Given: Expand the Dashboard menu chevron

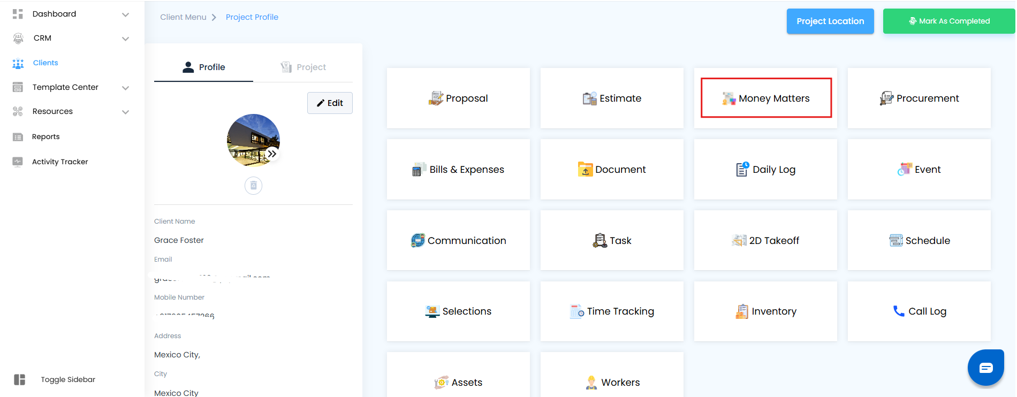Looking at the screenshot, I should tap(125, 14).
